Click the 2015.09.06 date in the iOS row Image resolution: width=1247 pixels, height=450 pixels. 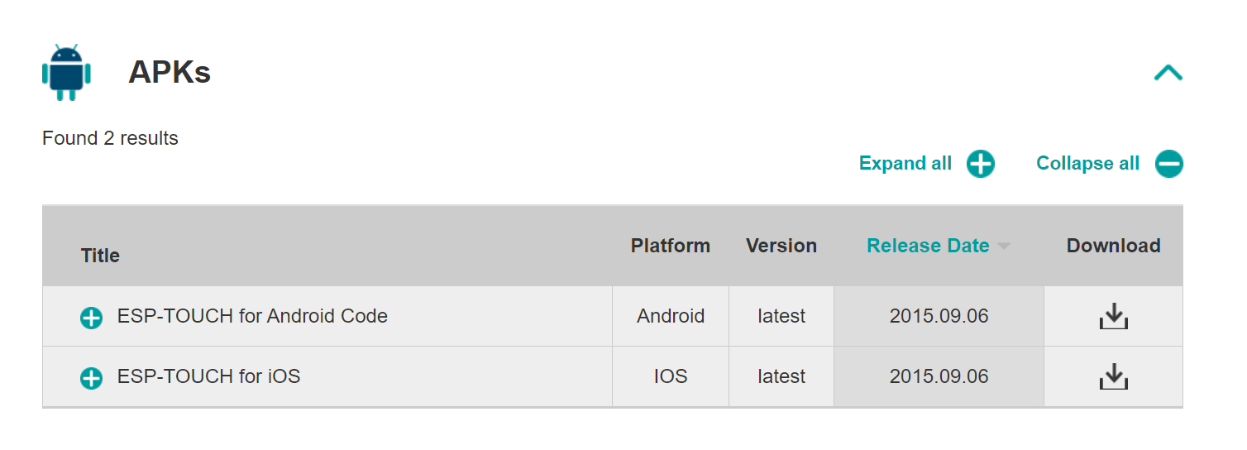tap(939, 376)
